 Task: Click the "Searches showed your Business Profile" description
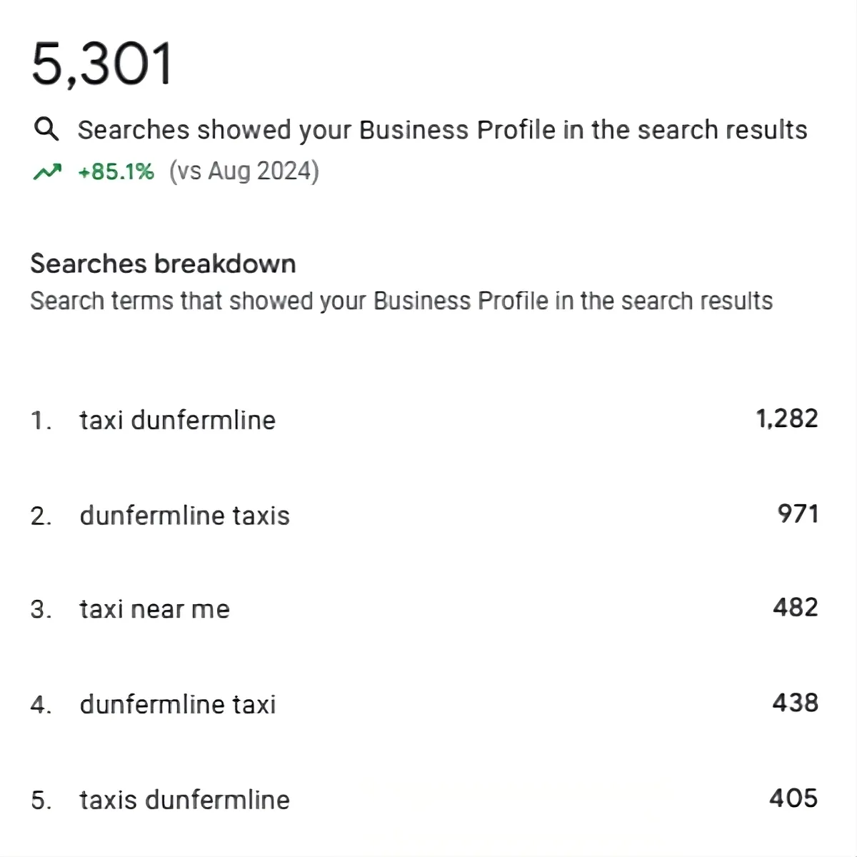pyautogui.click(x=442, y=130)
